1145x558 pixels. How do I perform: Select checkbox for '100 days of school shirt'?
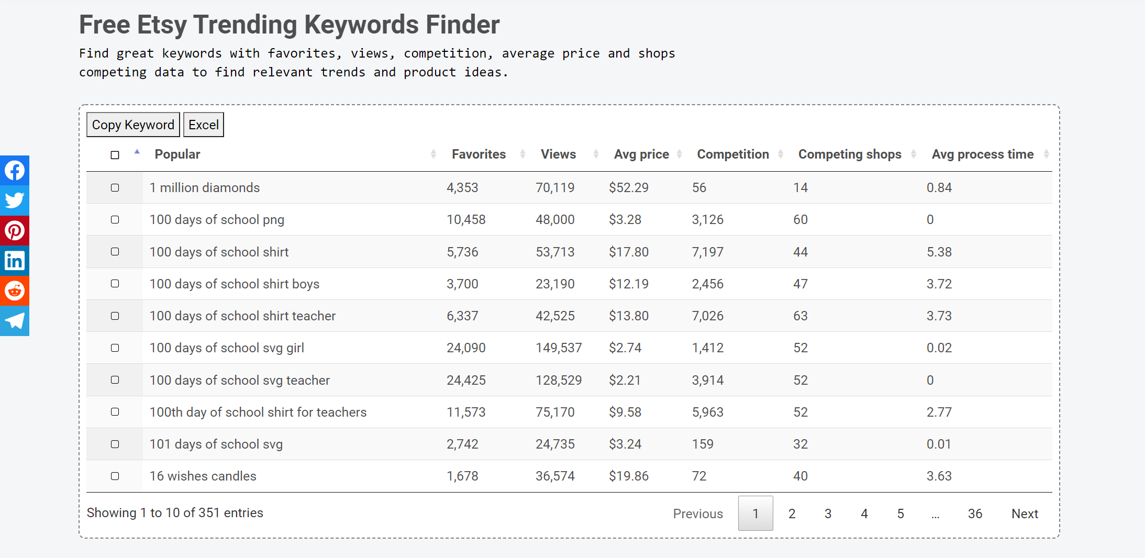tap(115, 252)
